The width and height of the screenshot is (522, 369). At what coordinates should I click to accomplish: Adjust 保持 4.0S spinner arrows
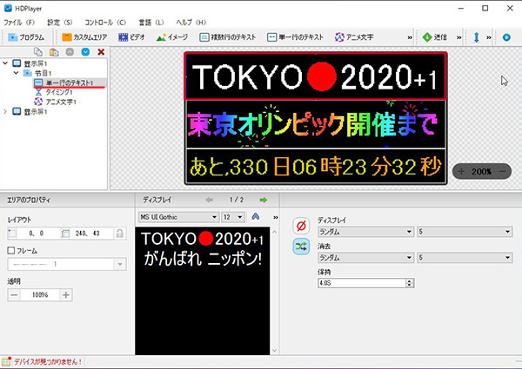(x=410, y=283)
